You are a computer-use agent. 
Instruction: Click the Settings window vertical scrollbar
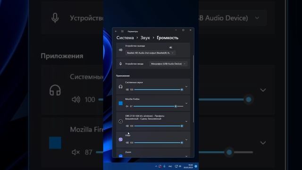pyautogui.click(x=193, y=89)
